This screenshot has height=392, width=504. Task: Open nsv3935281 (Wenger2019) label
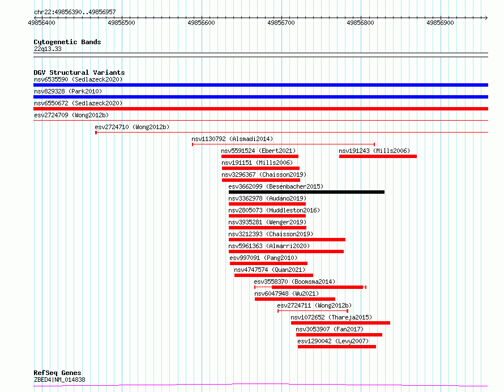267,222
